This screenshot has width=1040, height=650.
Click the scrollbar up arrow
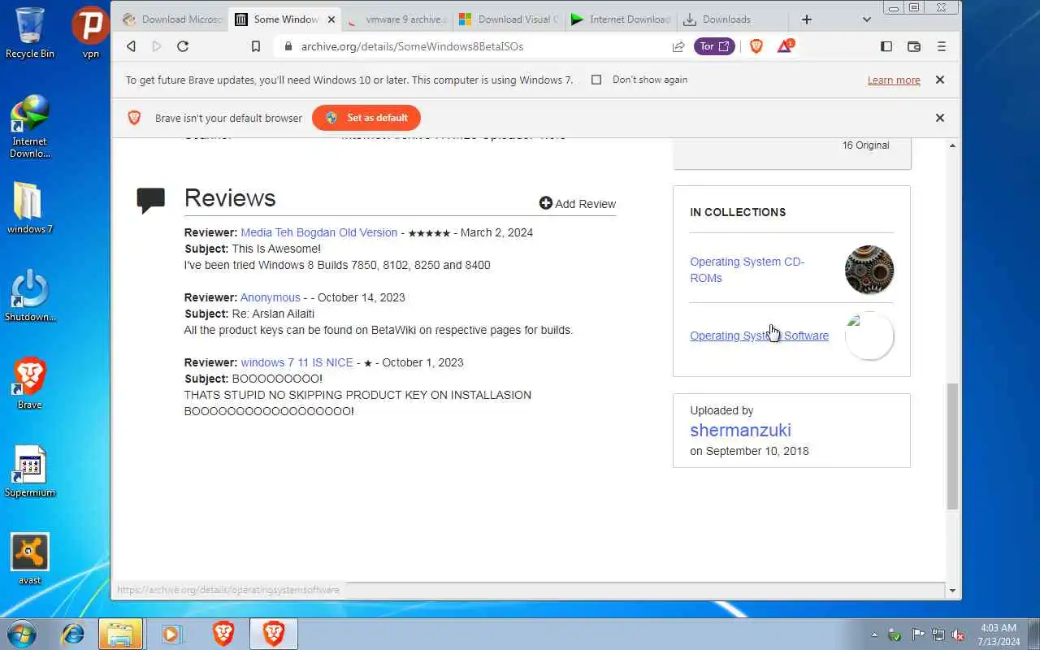pyautogui.click(x=952, y=145)
